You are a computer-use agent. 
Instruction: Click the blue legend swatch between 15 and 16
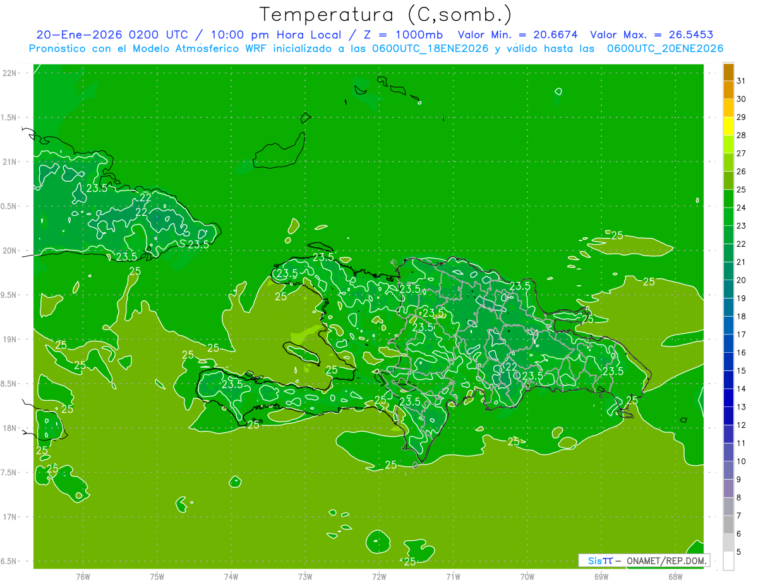[x=728, y=362]
